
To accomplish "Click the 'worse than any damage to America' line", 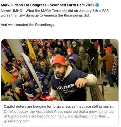I will tap(45, 15).
